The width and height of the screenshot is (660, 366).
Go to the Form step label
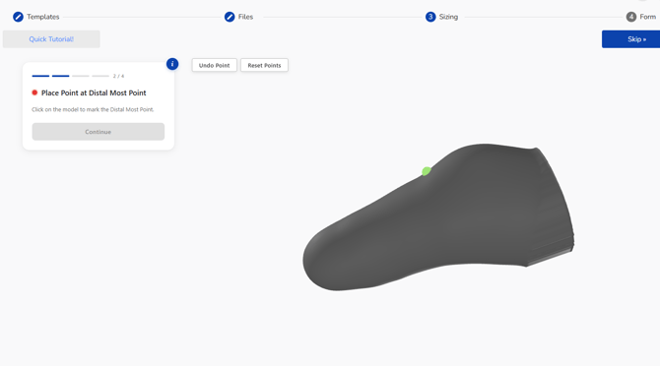[648, 17]
